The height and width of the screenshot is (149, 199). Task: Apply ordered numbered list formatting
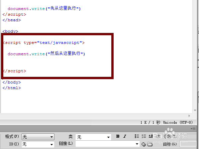coord(144,136)
